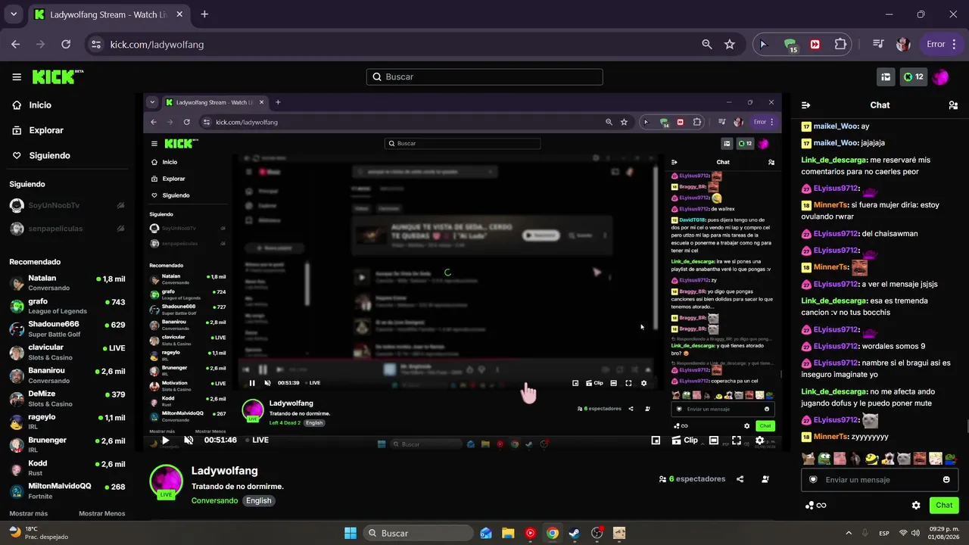Open the Chrome tab search dropdown
The width and height of the screenshot is (969, 545).
click(13, 14)
